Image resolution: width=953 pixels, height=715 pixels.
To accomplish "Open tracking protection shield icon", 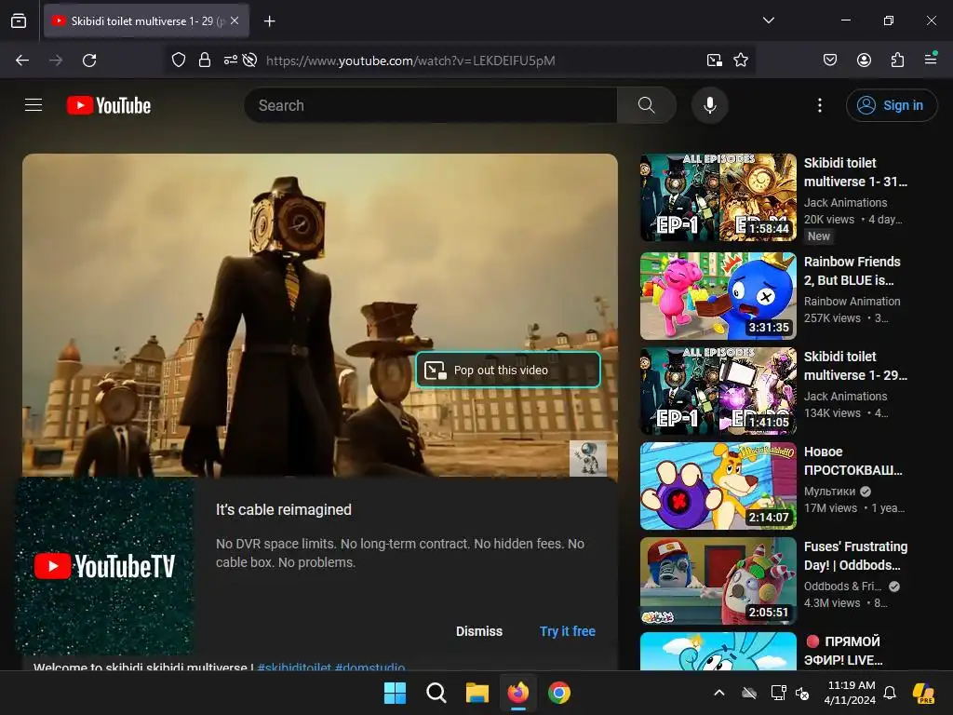I will 178,61.
